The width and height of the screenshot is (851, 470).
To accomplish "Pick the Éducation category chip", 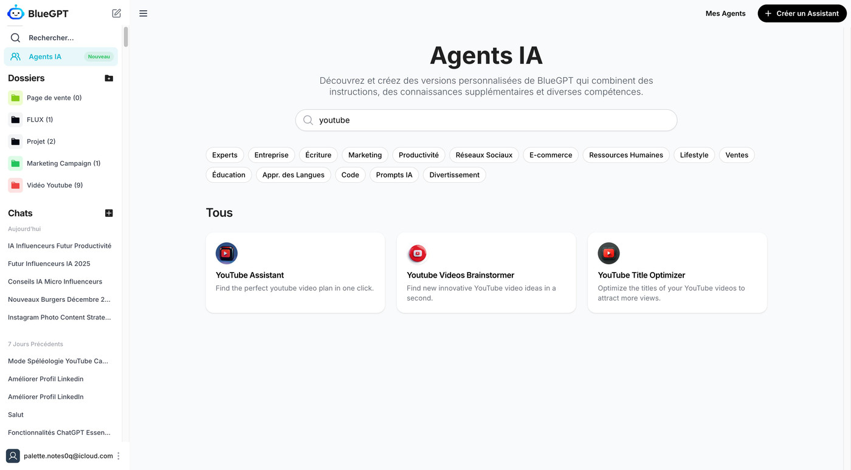I will point(229,175).
